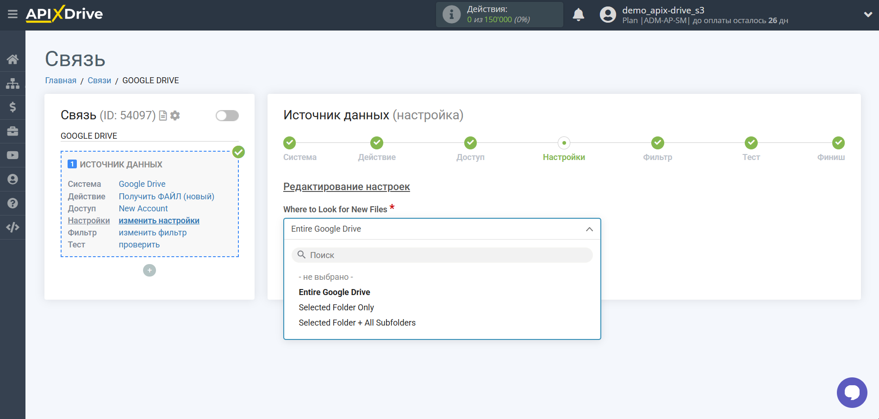The image size is (879, 419).
Task: Open connection settings gear icon
Action: click(x=175, y=116)
